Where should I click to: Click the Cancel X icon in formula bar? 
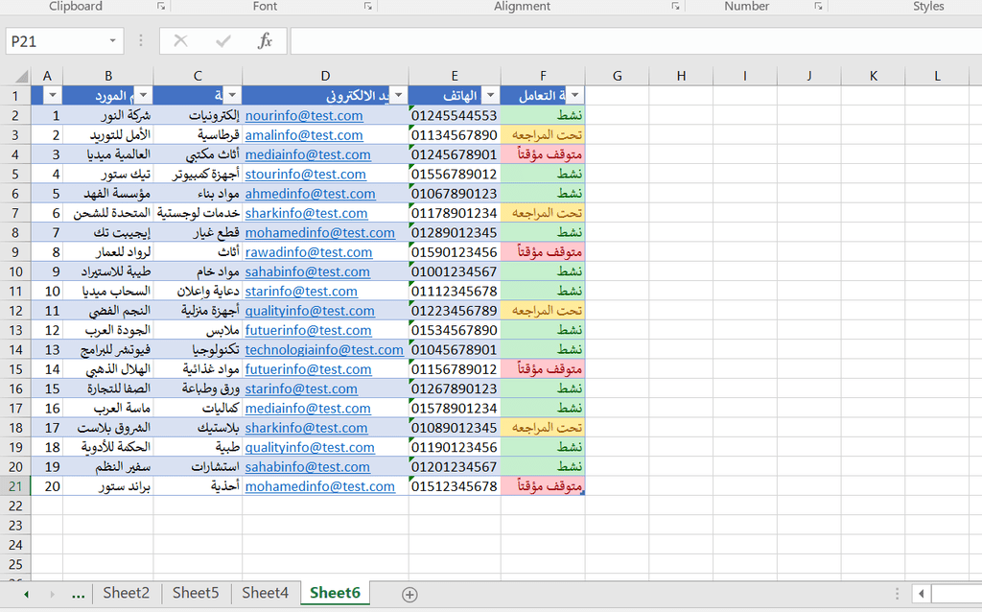(x=180, y=41)
